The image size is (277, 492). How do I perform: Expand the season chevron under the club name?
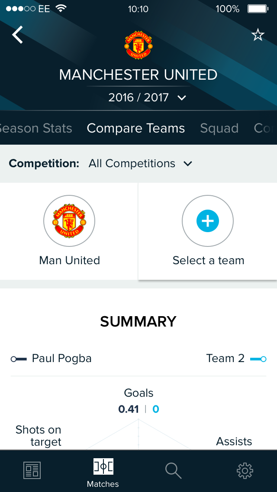point(181,98)
